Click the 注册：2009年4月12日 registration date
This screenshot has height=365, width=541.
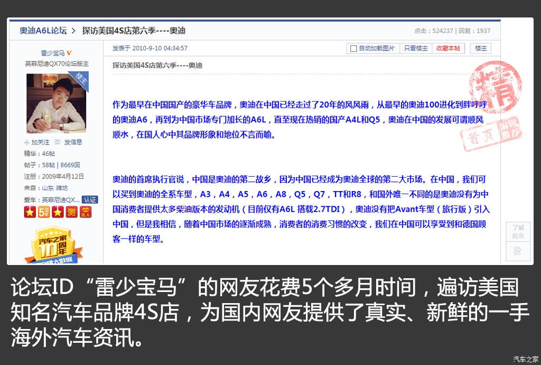coord(54,177)
